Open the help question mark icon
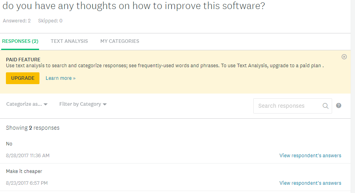355x193 pixels. (x=338, y=105)
